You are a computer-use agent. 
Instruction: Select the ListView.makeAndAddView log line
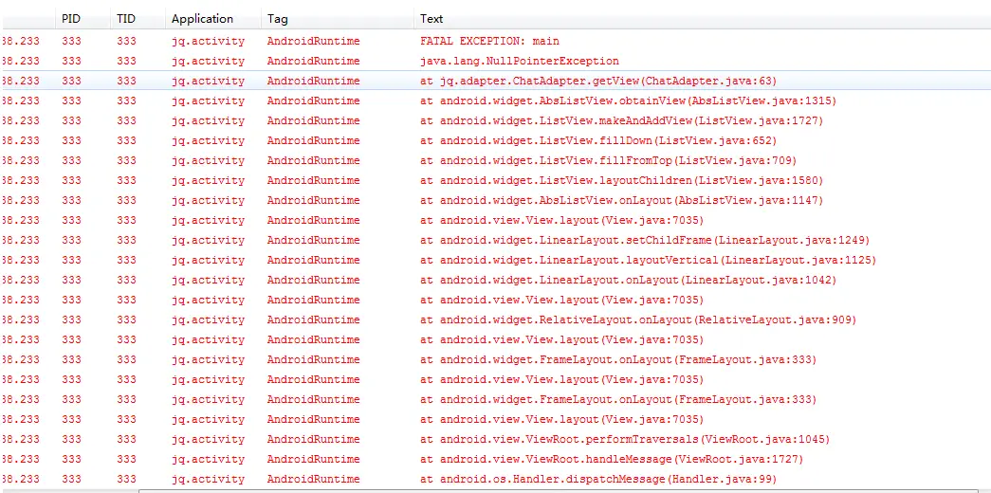click(495, 120)
